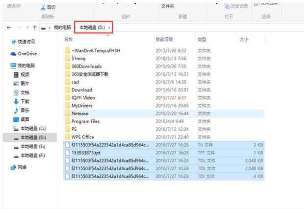Select the 下载 folder in sidebar
The image size is (304, 209).
pos(25,101)
